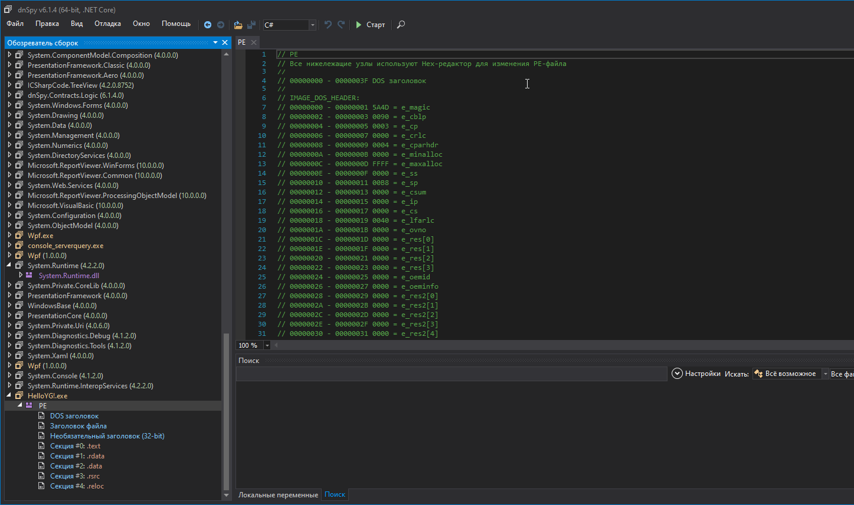Select System.Private.CoreLib (4.0.0.0) assembly
The height and width of the screenshot is (505, 854).
click(77, 286)
